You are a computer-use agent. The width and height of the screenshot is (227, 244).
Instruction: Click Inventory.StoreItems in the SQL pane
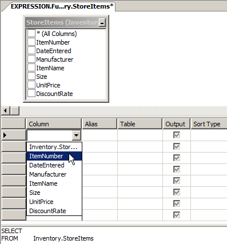tap(63, 238)
